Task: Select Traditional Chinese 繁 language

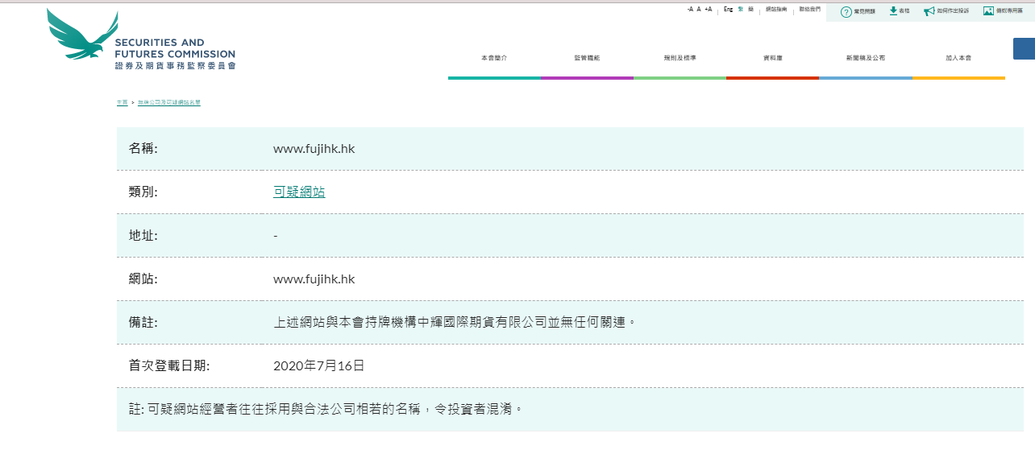Action: click(x=740, y=9)
